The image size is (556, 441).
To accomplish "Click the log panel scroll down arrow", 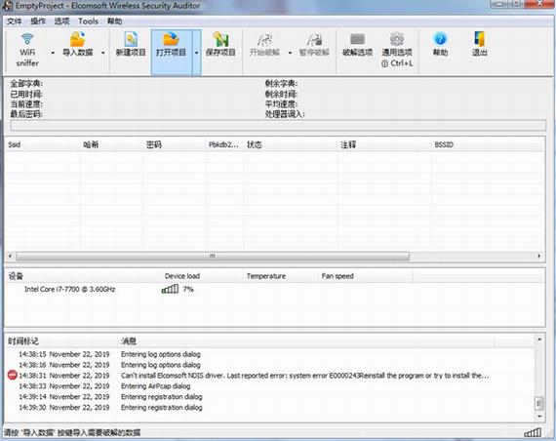I will click(x=539, y=417).
